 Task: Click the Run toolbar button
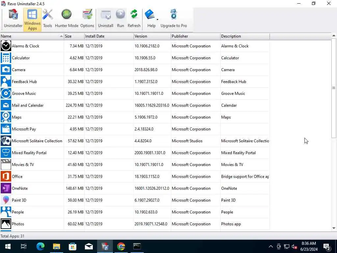tap(120, 19)
